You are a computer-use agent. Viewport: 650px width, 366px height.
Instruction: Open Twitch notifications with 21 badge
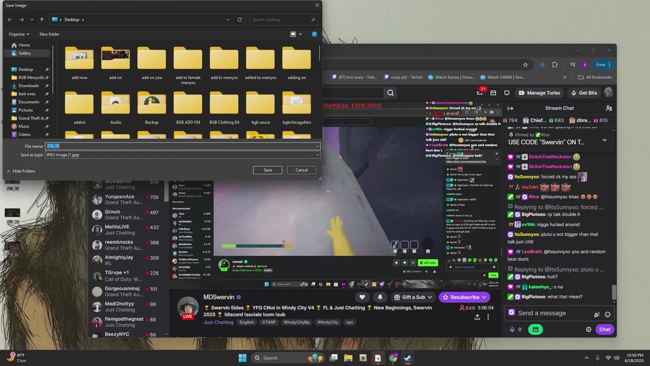480,92
